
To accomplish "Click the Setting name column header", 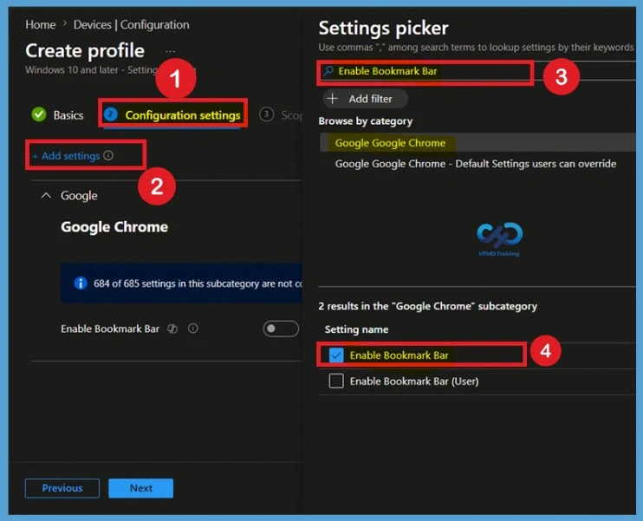I will [x=356, y=329].
